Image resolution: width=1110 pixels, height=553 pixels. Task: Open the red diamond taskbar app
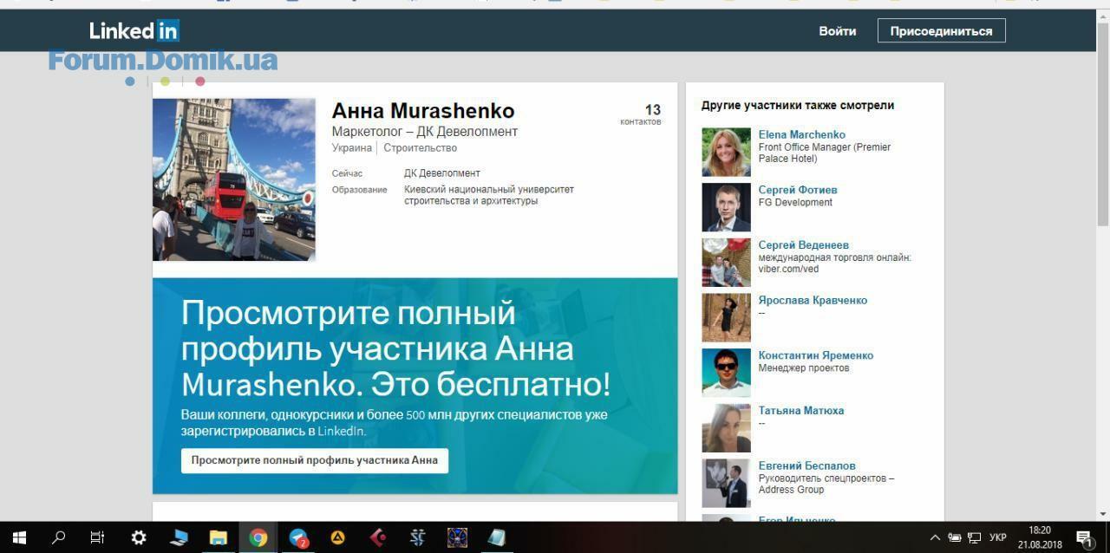378,537
